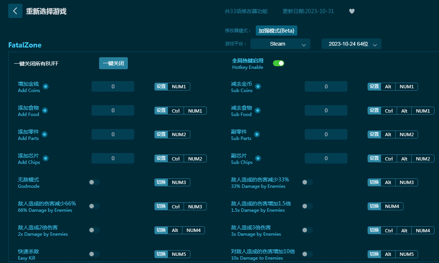
Task: Click 切换 hotkey button for Godmode
Action: pyautogui.click(x=161, y=182)
